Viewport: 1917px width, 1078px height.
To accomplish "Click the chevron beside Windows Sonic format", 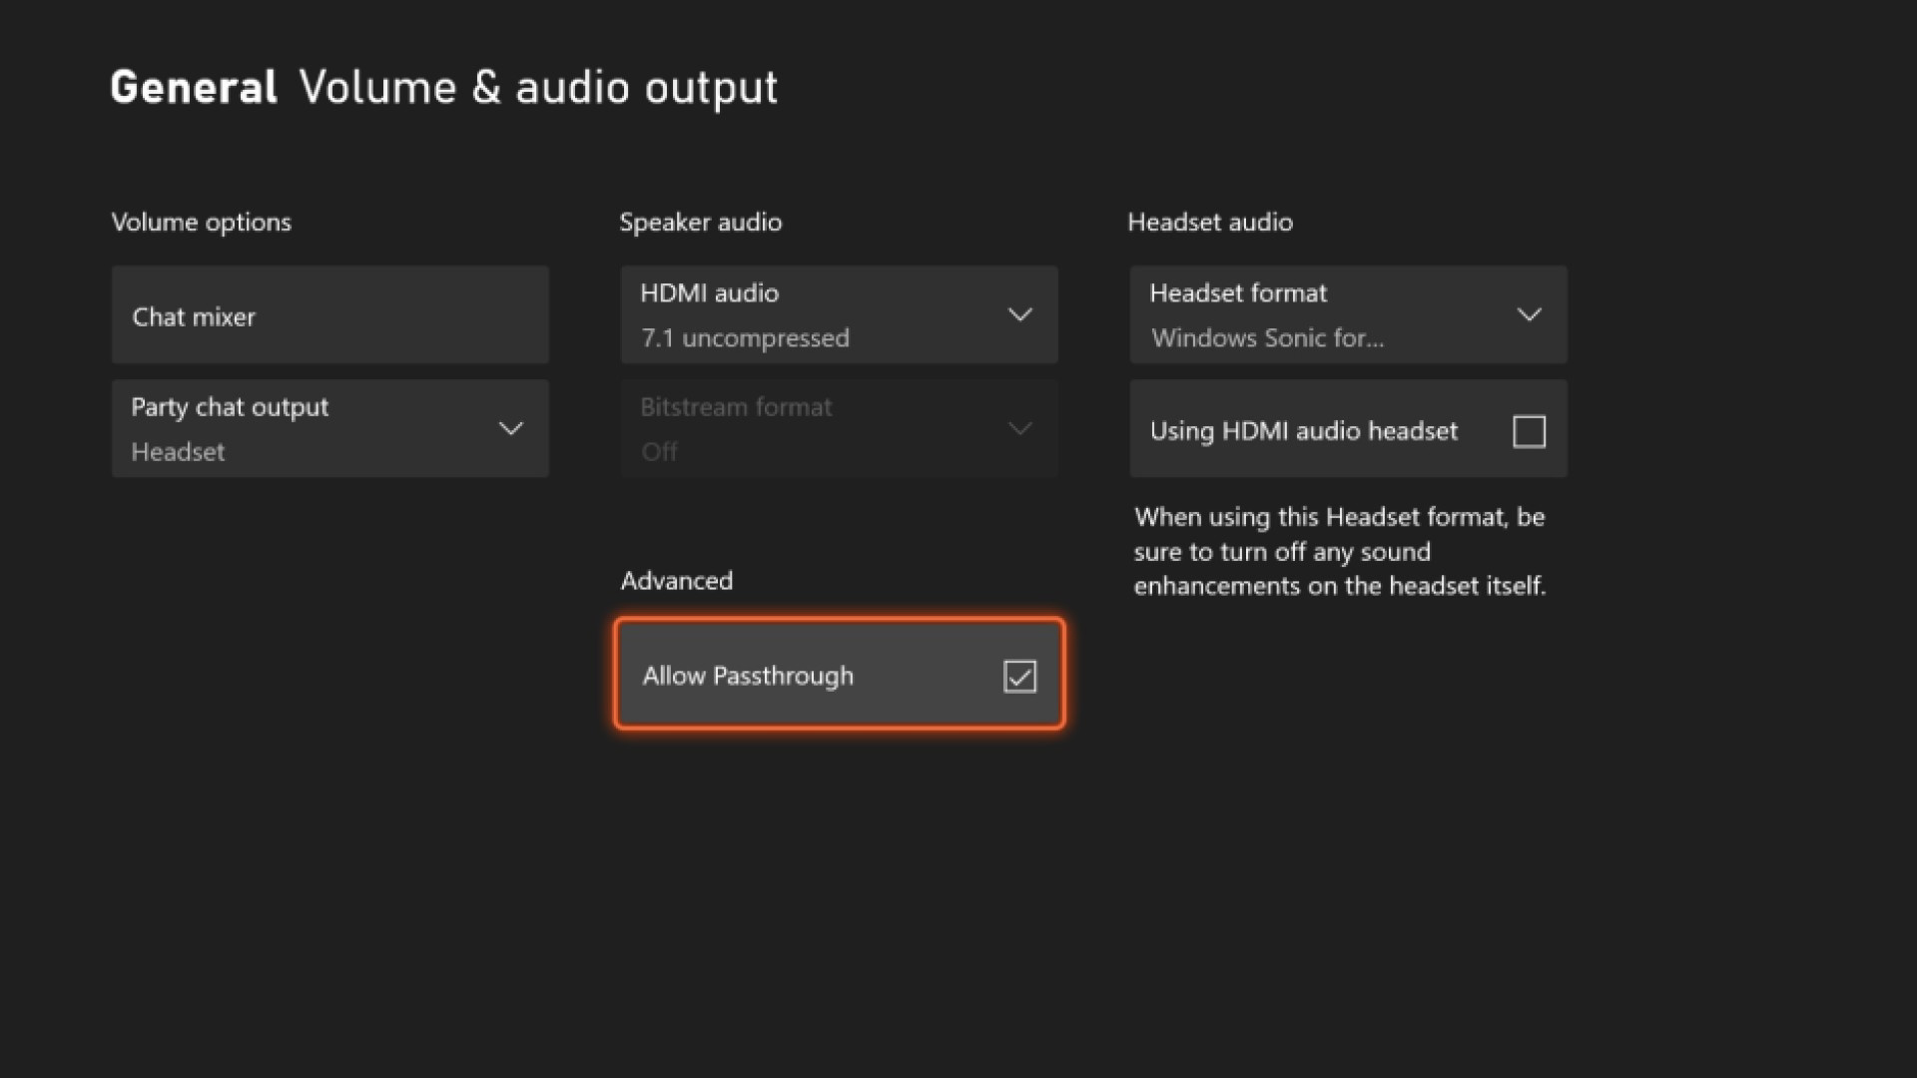I will coord(1530,313).
